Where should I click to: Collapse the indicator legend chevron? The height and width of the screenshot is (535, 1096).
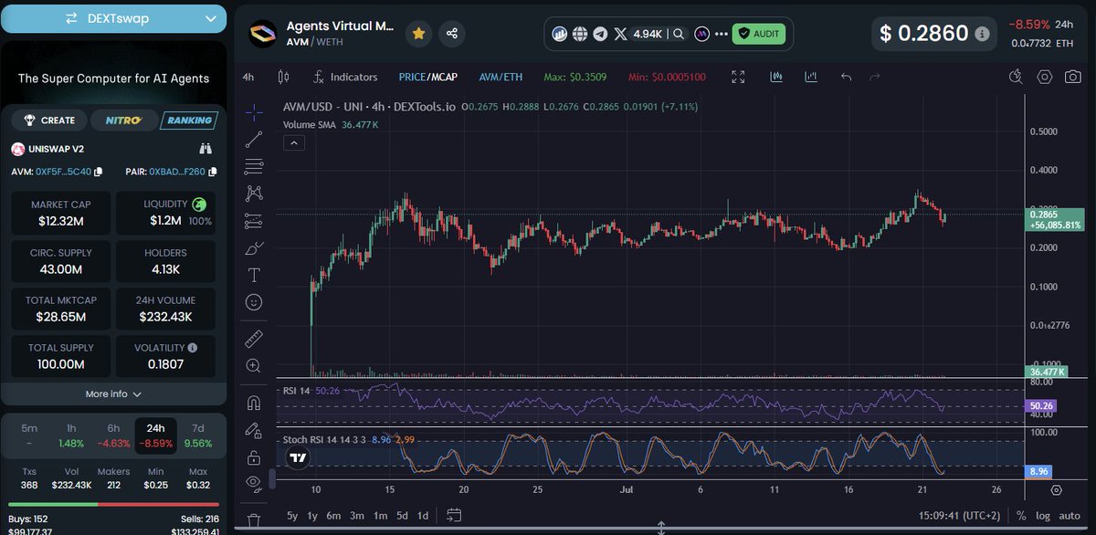(x=295, y=142)
